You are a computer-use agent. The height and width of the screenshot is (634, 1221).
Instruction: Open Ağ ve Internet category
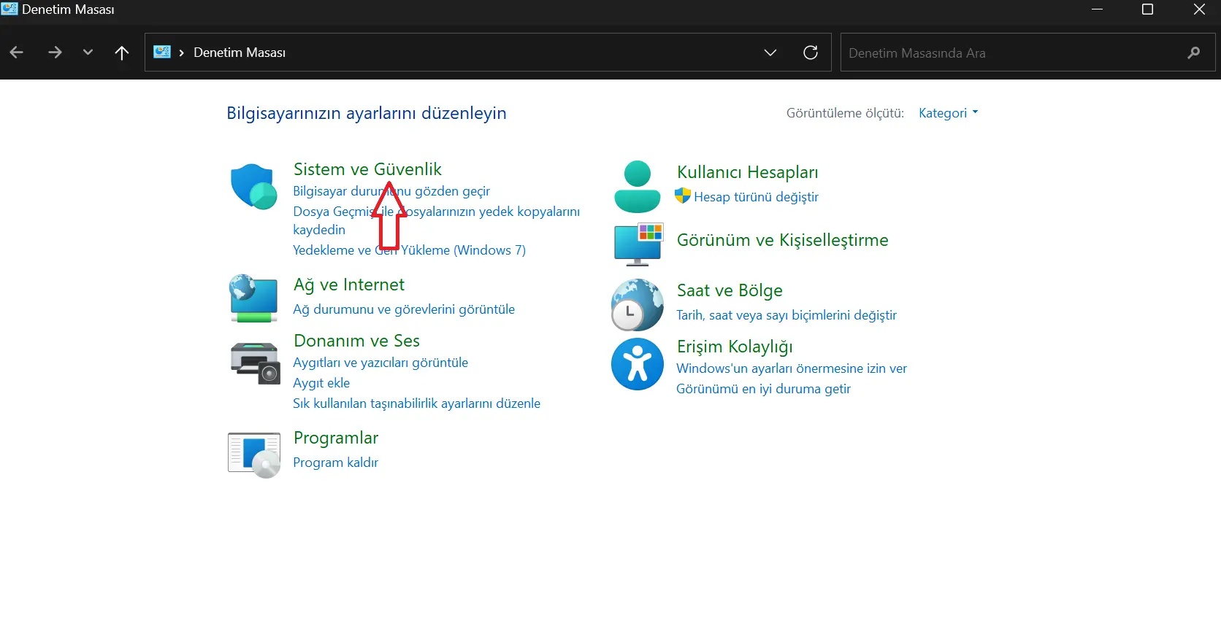349,285
